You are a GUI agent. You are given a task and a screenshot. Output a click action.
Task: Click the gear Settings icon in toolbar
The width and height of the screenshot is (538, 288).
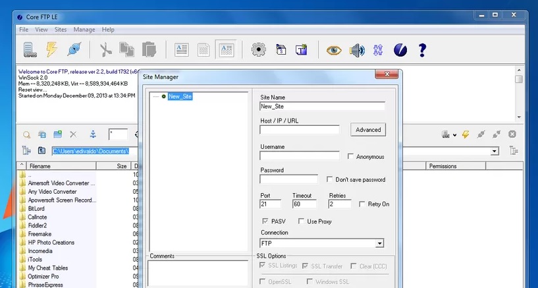(259, 50)
